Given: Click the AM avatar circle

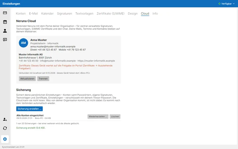Looking at the screenshot, I should [x=23, y=43].
